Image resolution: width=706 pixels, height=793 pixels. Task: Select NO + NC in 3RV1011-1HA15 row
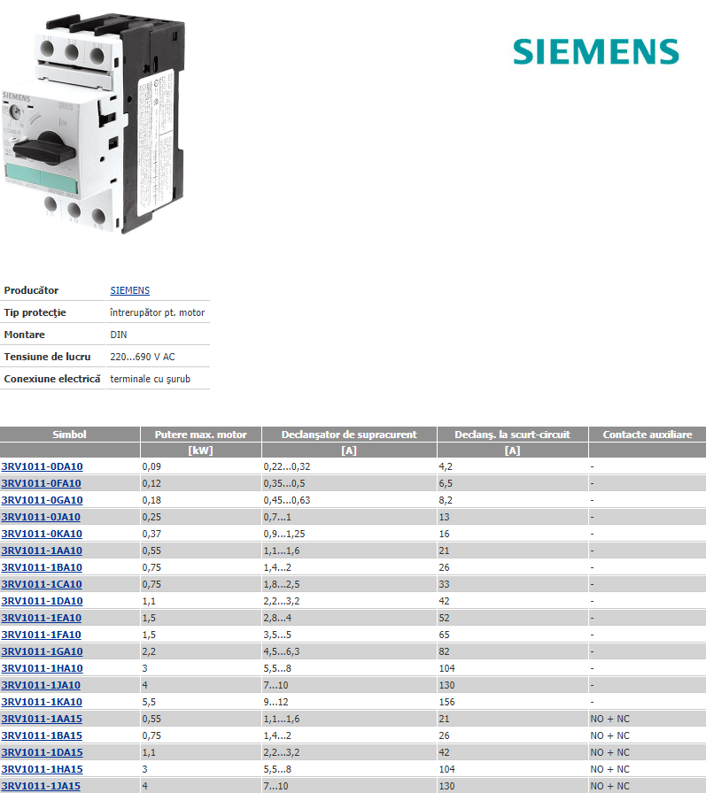pyautogui.click(x=609, y=769)
